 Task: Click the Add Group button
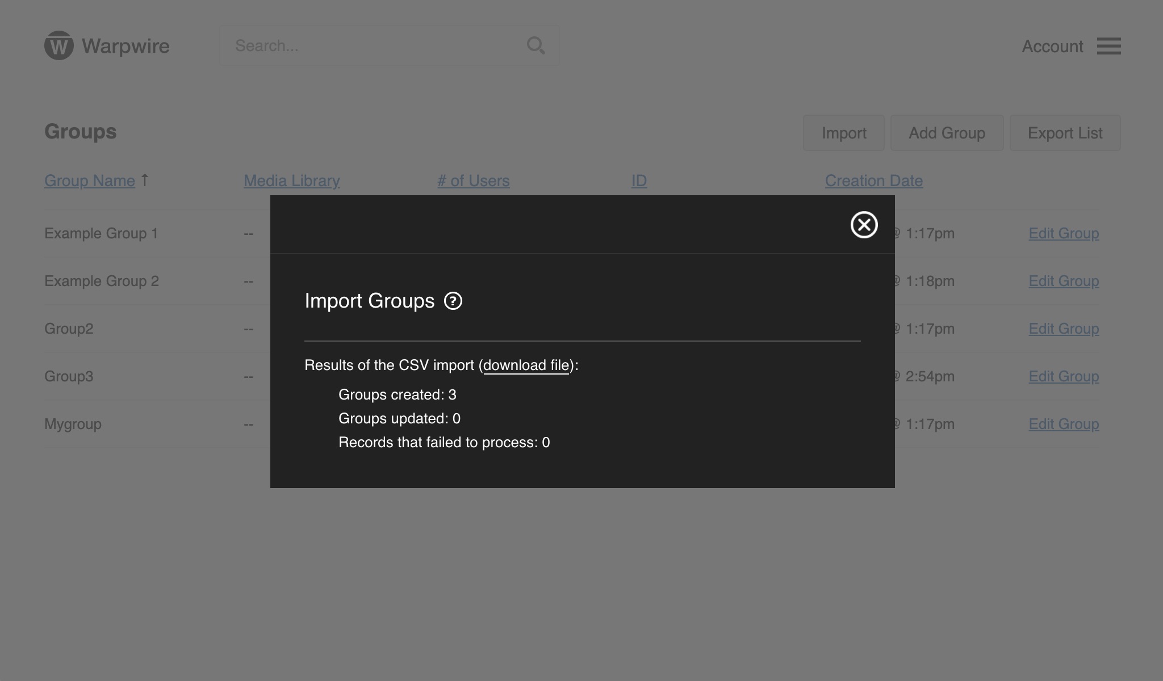pos(947,133)
